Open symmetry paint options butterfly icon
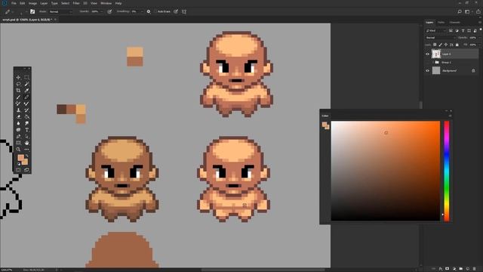Viewport: 483px width, 272px height. click(184, 12)
